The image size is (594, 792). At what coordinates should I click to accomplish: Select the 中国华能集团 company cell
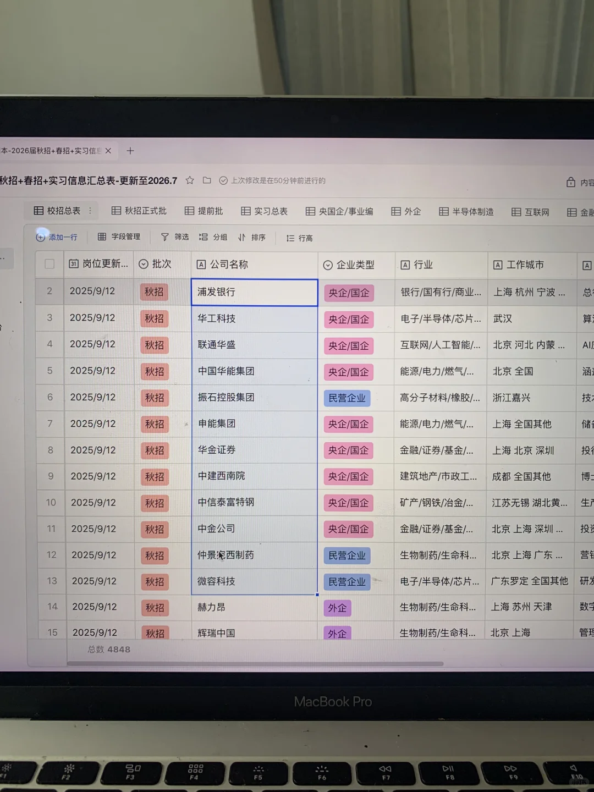coord(254,371)
